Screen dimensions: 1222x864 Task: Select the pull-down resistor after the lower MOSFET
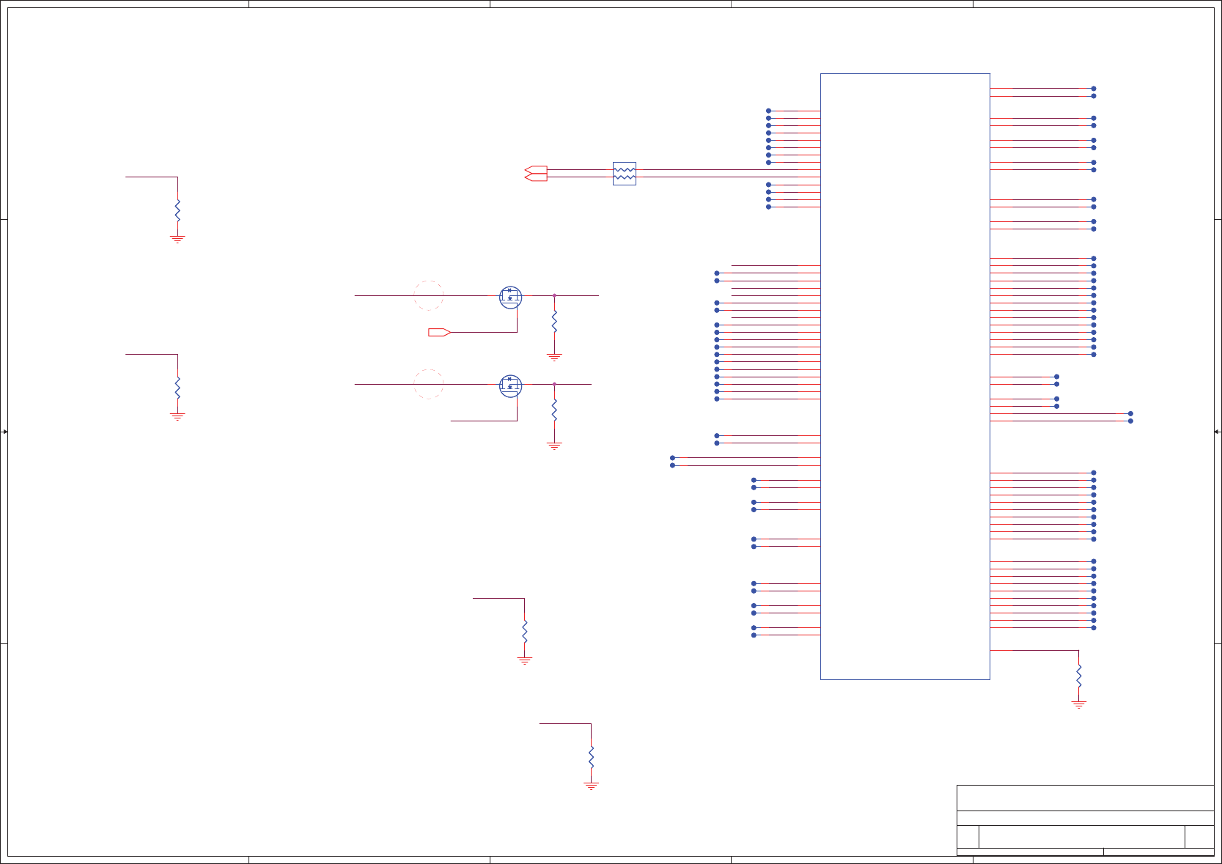click(554, 410)
